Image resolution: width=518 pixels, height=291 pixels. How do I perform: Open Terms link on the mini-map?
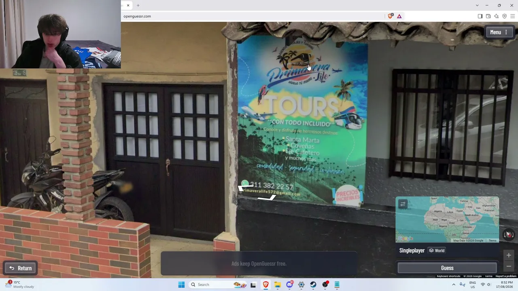tap(493, 240)
